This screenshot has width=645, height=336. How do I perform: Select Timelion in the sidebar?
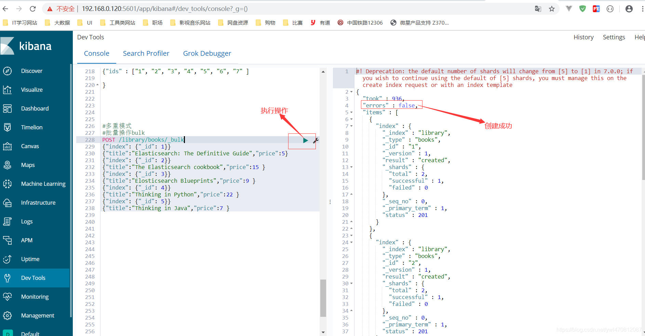pyautogui.click(x=31, y=127)
